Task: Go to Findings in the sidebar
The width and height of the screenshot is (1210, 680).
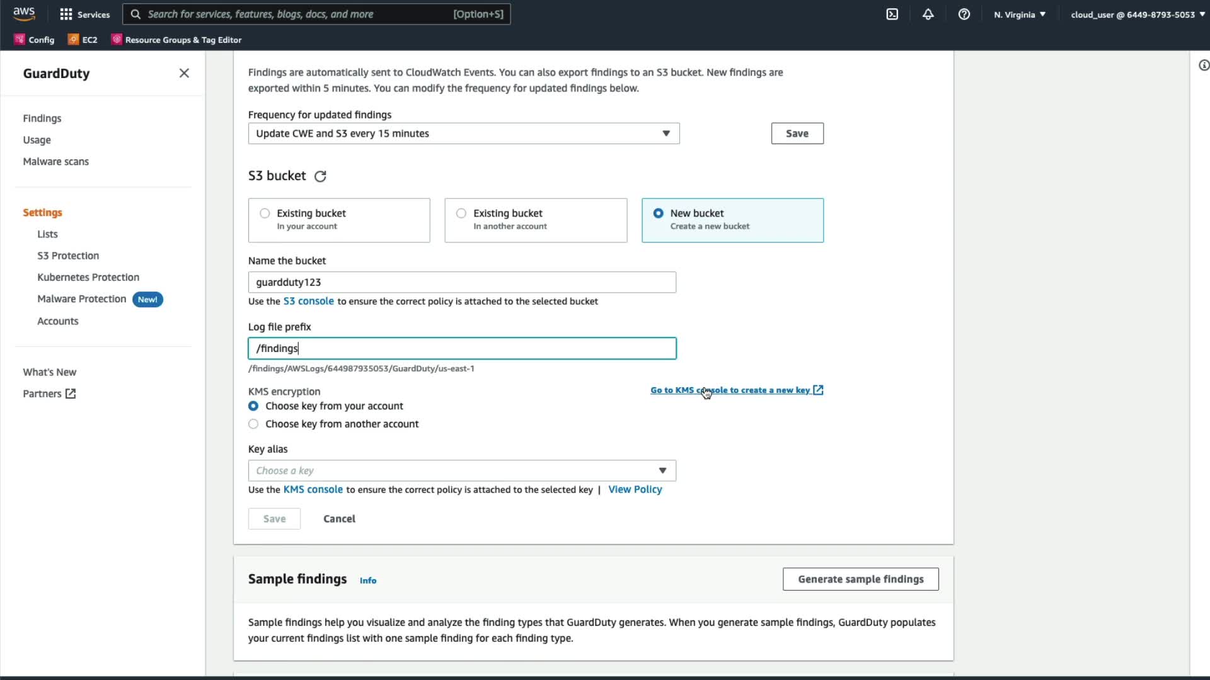Action: tap(42, 118)
